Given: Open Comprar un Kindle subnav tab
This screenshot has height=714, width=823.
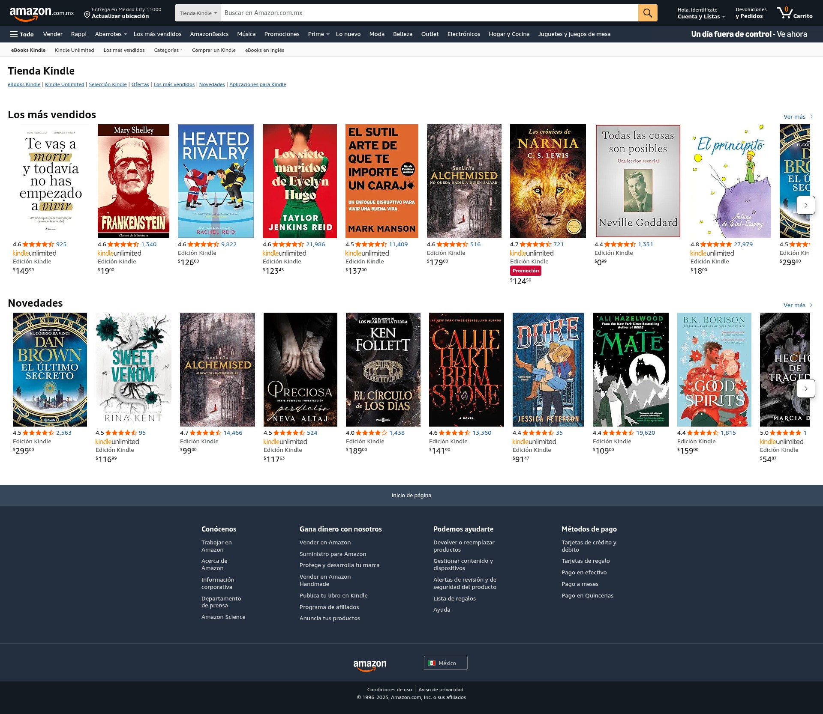Looking at the screenshot, I should (x=214, y=50).
